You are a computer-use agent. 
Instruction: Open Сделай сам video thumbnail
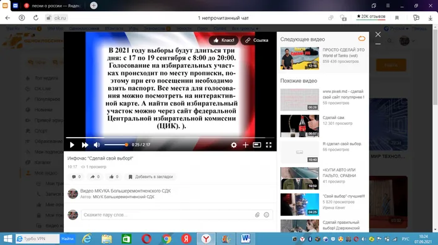[300, 126]
